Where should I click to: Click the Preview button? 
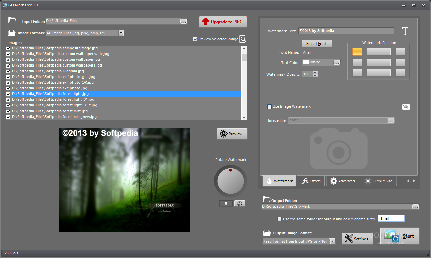pos(232,134)
